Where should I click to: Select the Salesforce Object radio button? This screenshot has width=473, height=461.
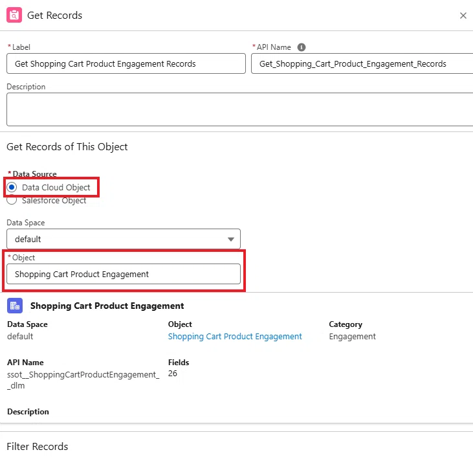tap(12, 200)
